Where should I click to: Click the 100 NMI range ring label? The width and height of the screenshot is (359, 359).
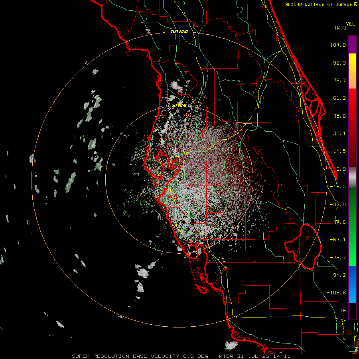179,32
